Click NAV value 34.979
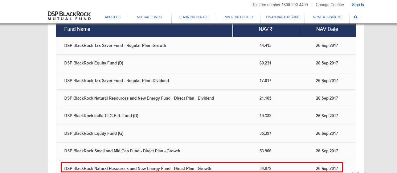This screenshot has width=397, height=173. (x=265, y=169)
